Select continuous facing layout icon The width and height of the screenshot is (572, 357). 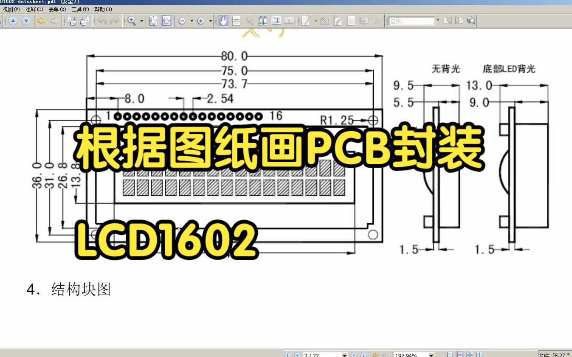click(480, 355)
